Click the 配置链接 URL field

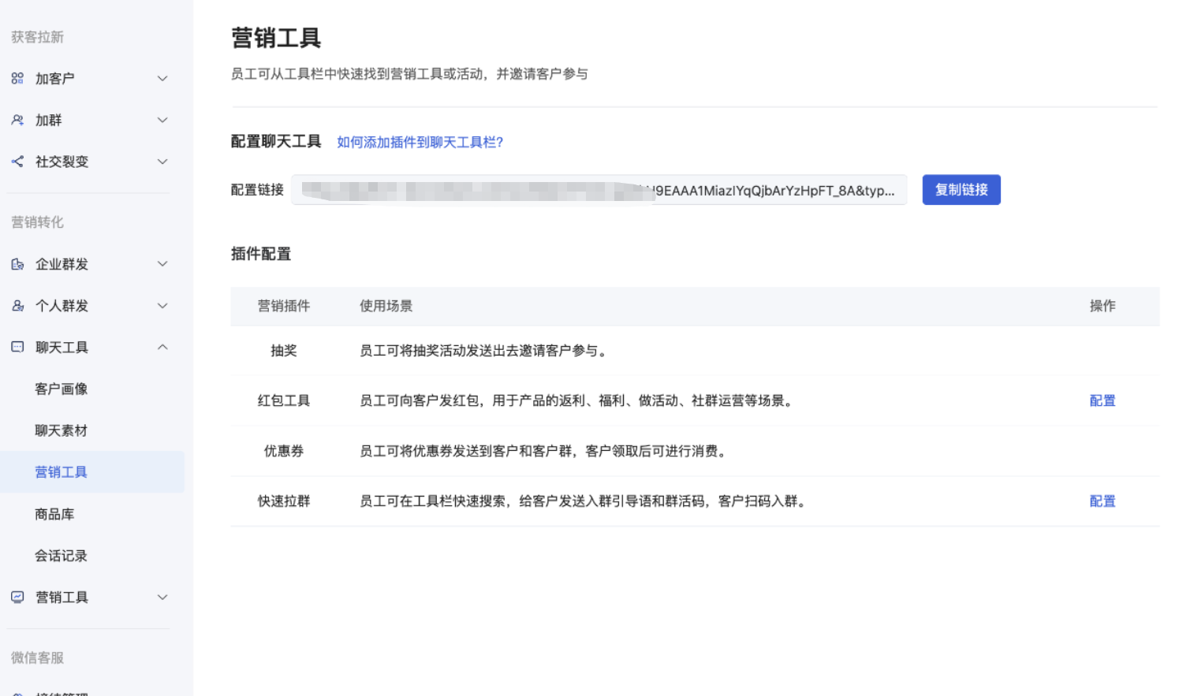tap(599, 190)
